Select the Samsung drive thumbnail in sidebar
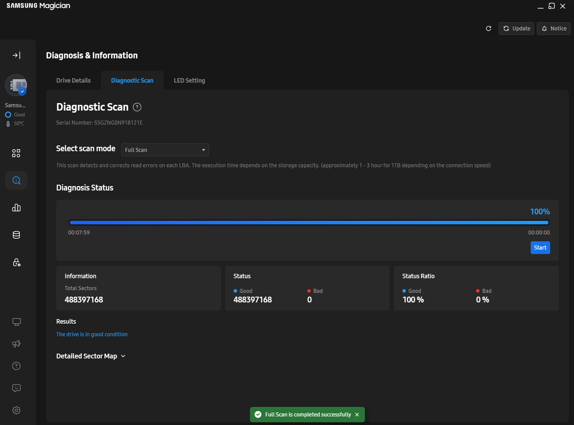Screen dimensions: 574x425 [16, 85]
